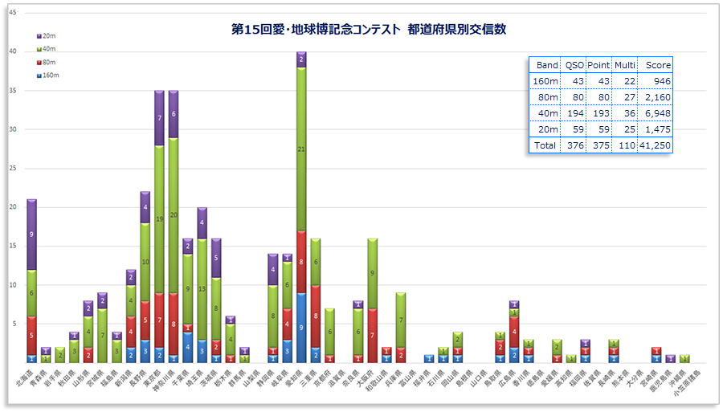This screenshot has height=412, width=723.
Task: Select the QSO column header
Action: pos(574,65)
